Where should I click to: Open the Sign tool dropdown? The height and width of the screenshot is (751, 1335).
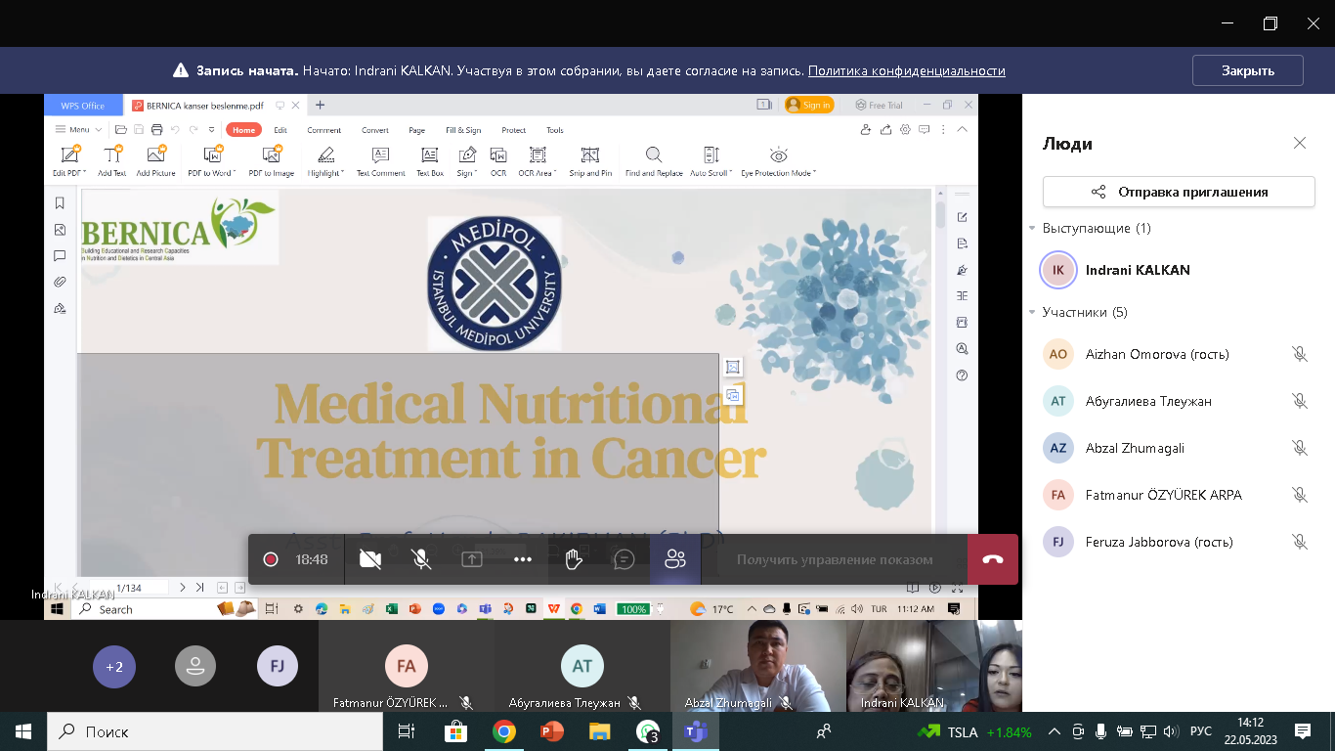coord(467,161)
